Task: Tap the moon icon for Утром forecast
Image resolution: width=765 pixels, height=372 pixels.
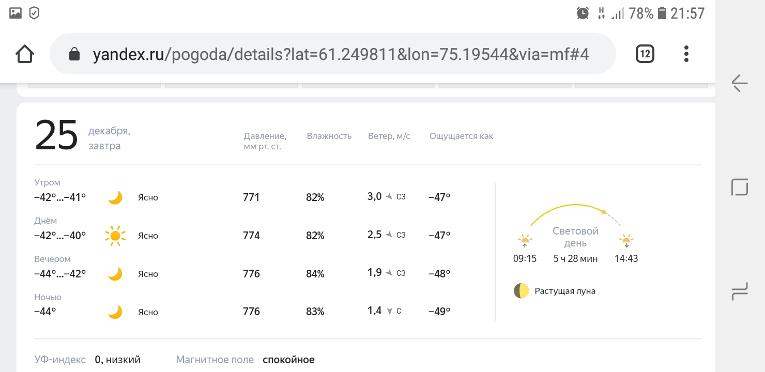Action: [x=115, y=197]
